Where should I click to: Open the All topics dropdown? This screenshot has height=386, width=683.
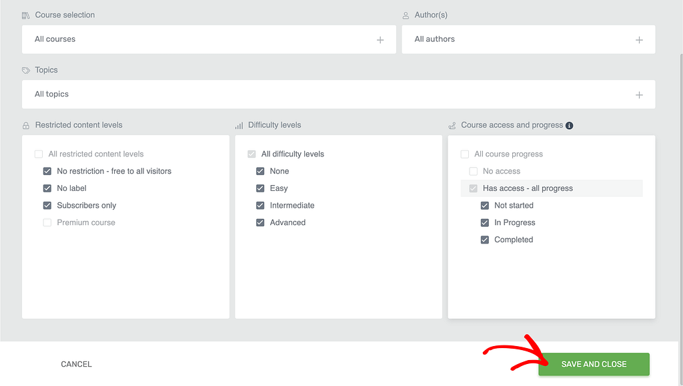338,95
